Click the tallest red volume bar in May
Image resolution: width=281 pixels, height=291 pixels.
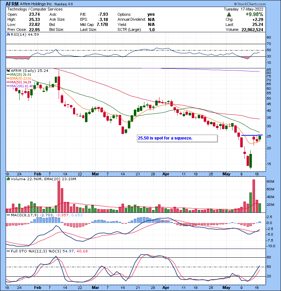(x=254, y=196)
